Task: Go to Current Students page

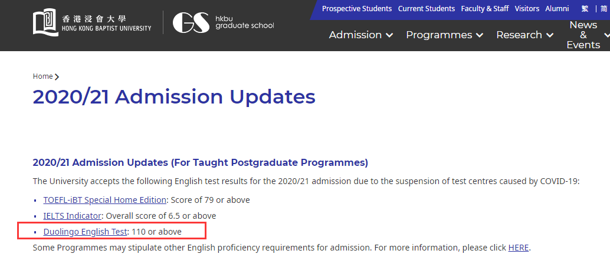Action: [x=427, y=9]
